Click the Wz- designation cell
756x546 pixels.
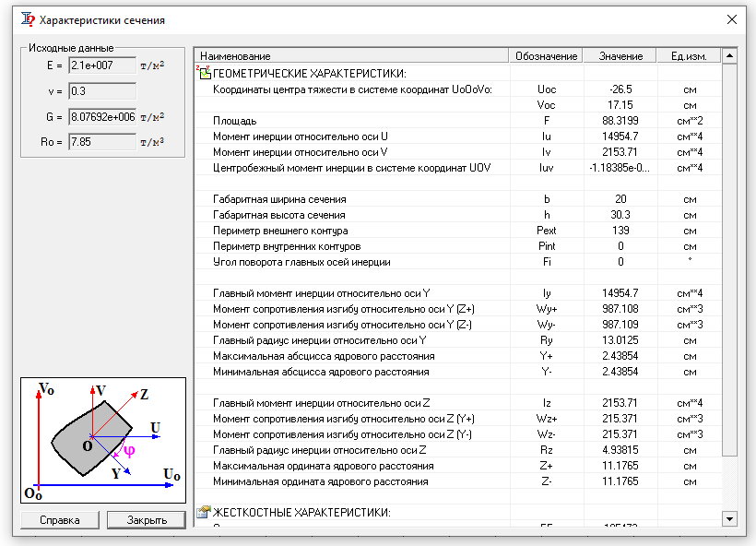[547, 434]
